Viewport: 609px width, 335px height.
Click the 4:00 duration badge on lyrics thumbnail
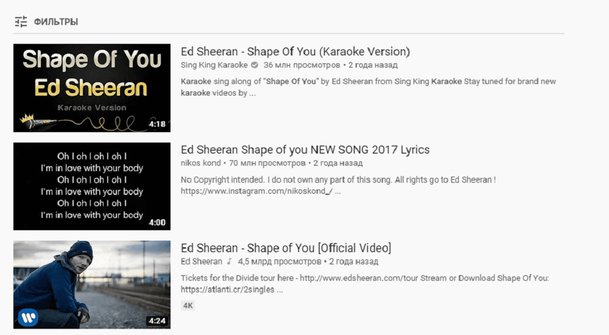[157, 222]
